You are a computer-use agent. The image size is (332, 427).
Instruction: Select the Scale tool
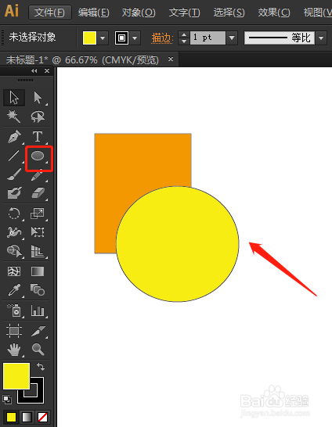38,213
